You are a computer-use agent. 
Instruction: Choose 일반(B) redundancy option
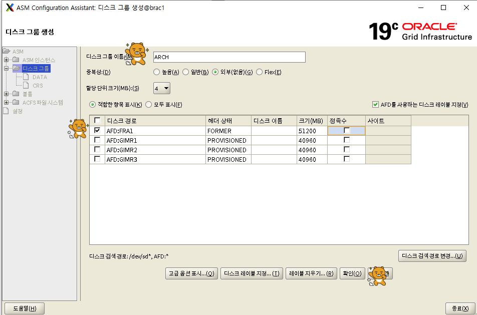coord(185,72)
